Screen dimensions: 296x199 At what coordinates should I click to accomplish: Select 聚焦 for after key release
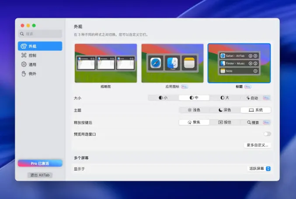point(194,122)
